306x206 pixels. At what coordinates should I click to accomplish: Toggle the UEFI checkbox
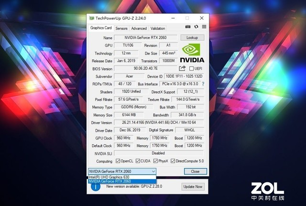pyautogui.click(x=191, y=69)
